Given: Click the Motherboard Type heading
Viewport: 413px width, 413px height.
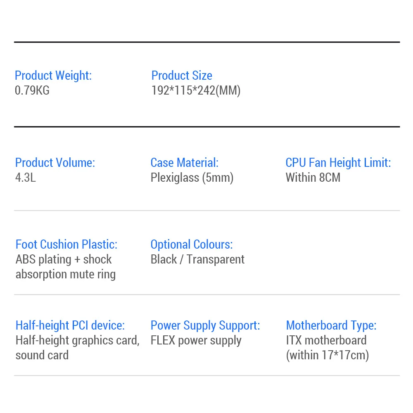Looking at the screenshot, I should click(x=331, y=325).
